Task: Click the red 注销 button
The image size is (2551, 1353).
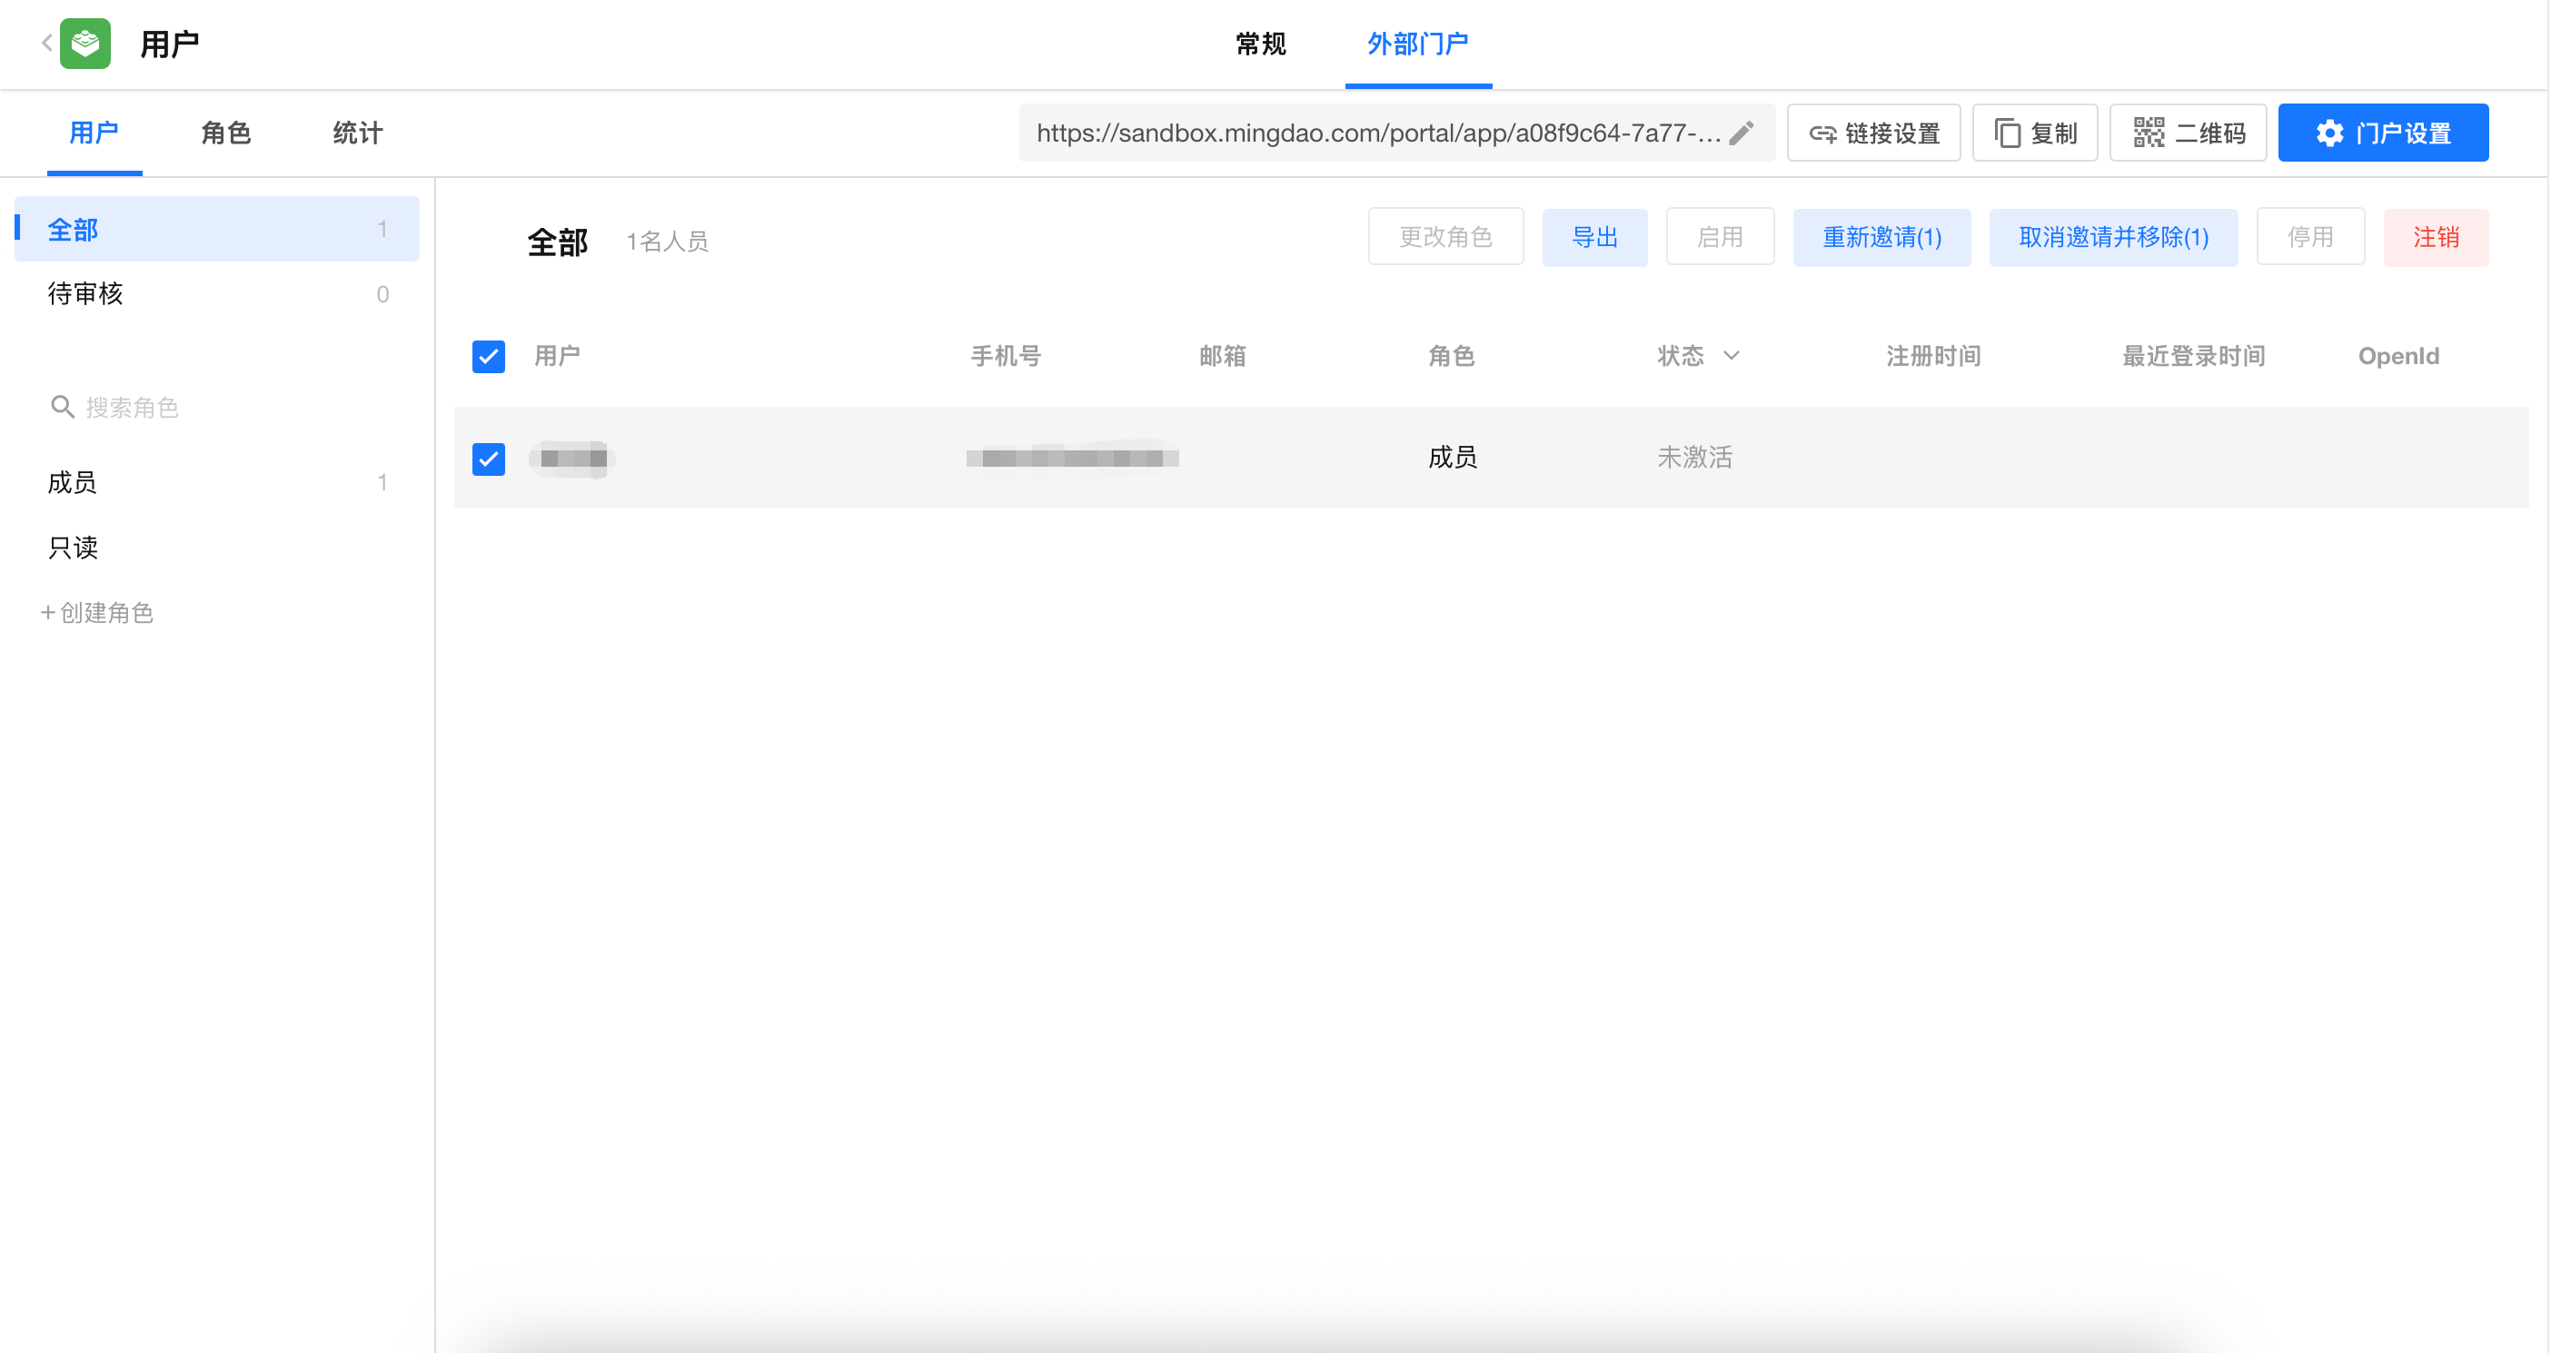Action: 2437,237
